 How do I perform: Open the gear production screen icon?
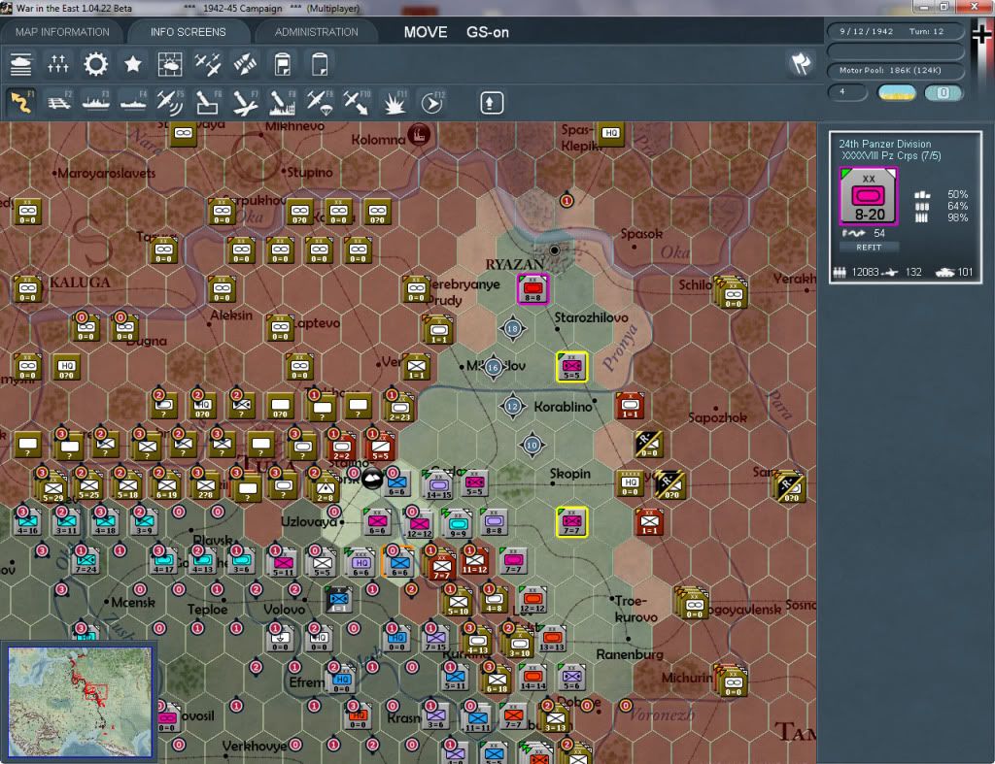(x=96, y=64)
